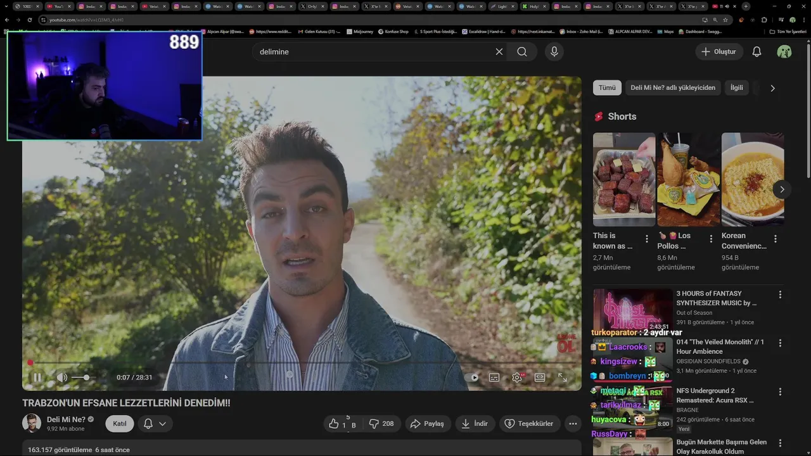This screenshot has width=811, height=456.
Task: Open the This is known as Short thumbnail
Action: click(x=624, y=179)
